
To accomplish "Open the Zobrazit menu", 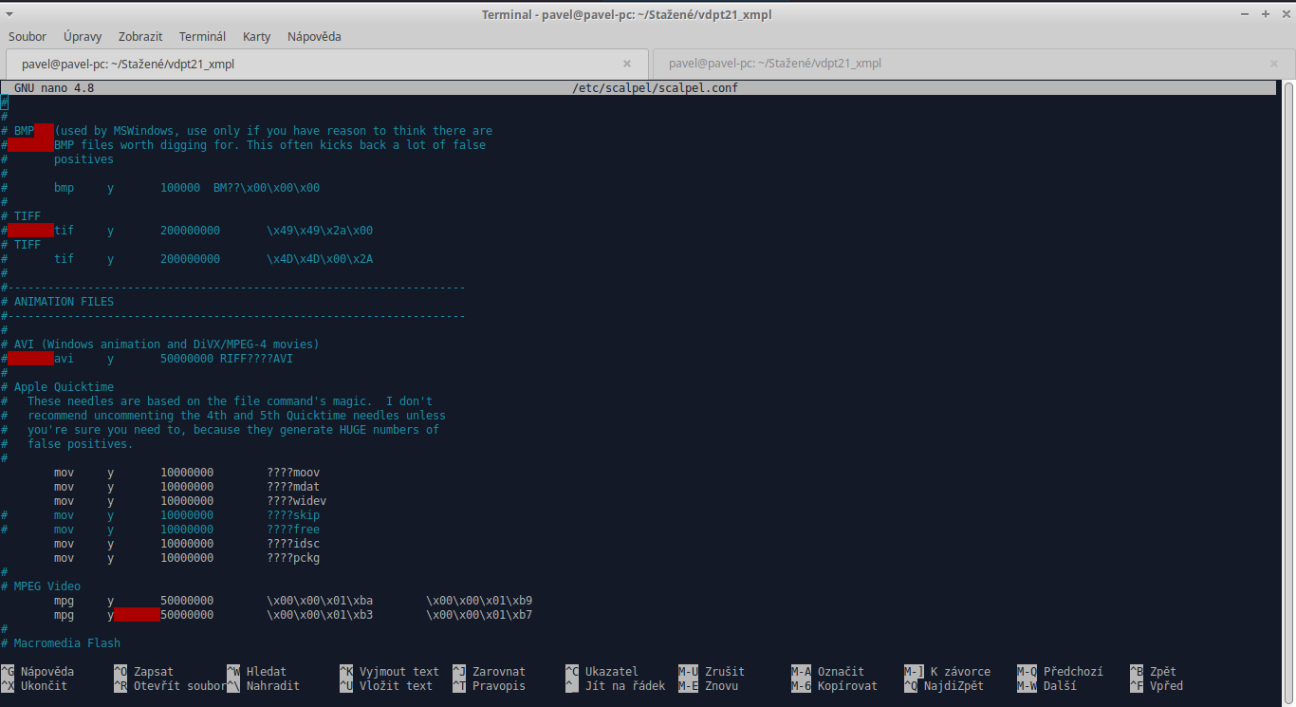I will coord(139,36).
